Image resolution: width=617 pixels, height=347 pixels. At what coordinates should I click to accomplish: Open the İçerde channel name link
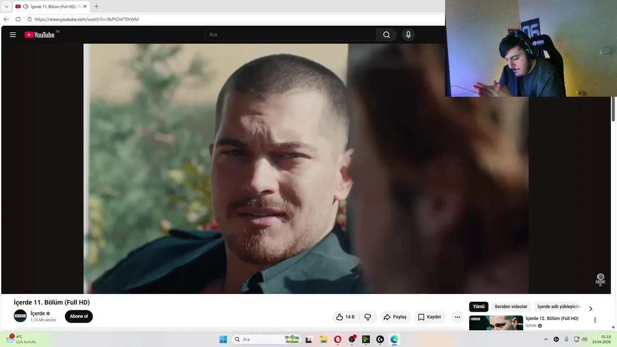click(38, 313)
